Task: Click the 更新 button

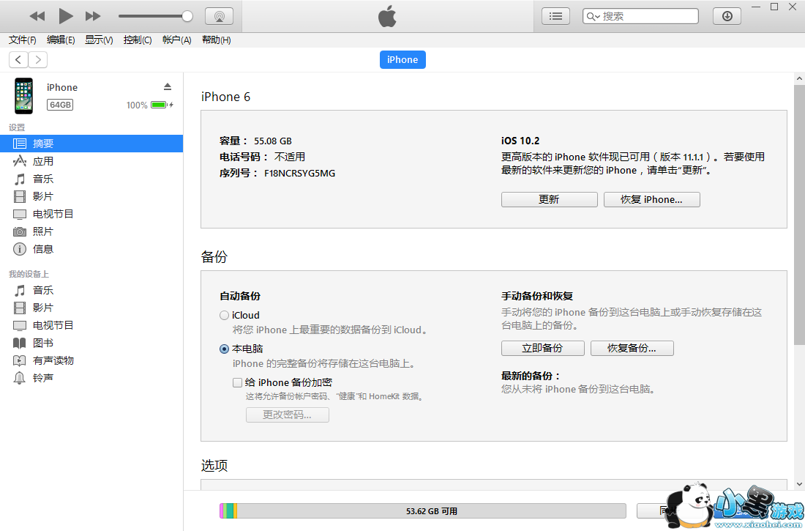Action: (x=549, y=200)
